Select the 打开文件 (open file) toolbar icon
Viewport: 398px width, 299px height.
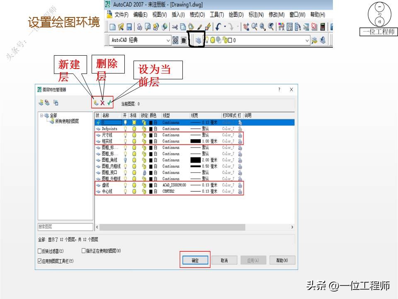(120, 27)
